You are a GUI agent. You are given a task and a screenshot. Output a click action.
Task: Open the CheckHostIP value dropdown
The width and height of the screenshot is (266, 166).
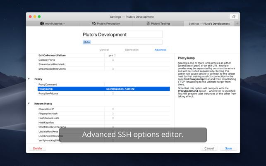(113, 109)
